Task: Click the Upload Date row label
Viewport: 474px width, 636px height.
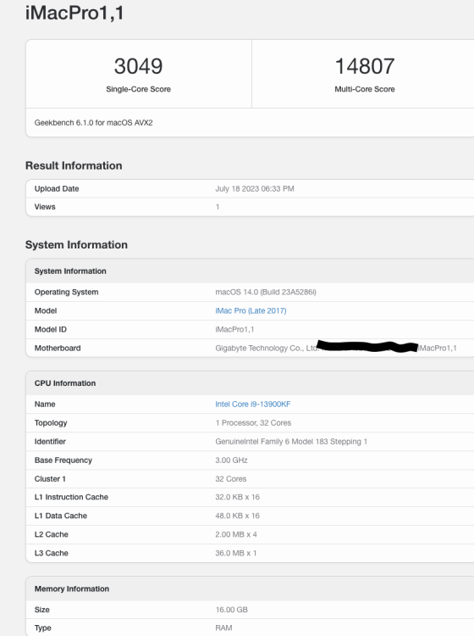Action: (x=57, y=188)
